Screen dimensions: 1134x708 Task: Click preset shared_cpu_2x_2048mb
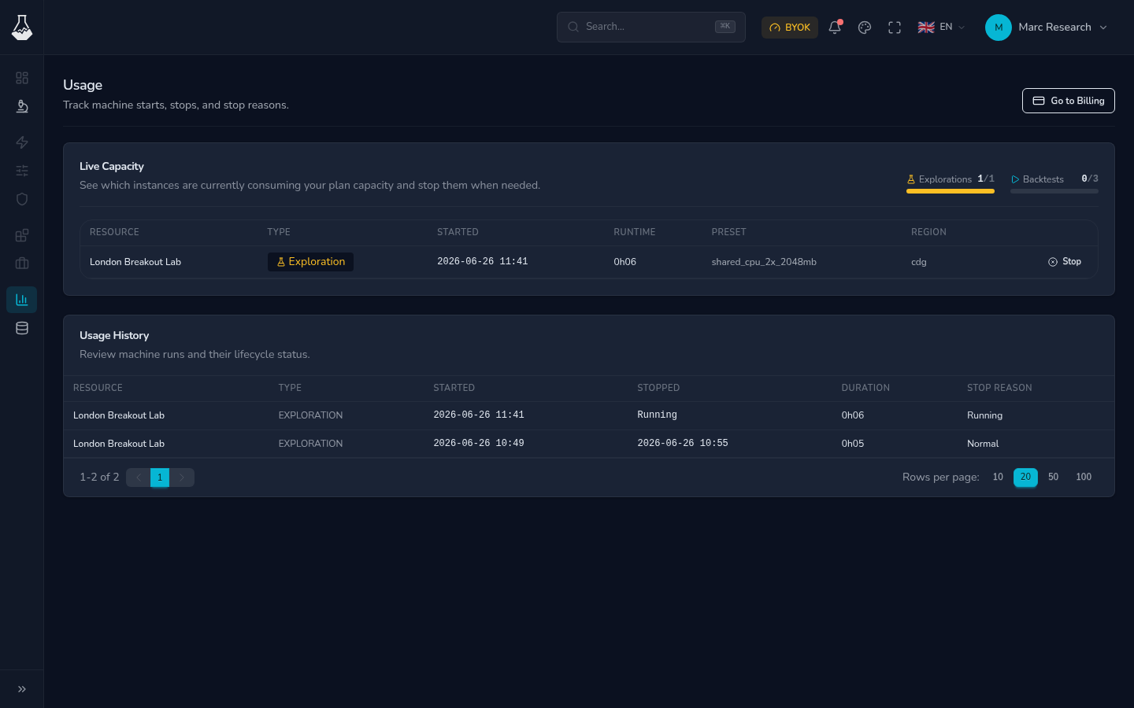click(x=763, y=262)
